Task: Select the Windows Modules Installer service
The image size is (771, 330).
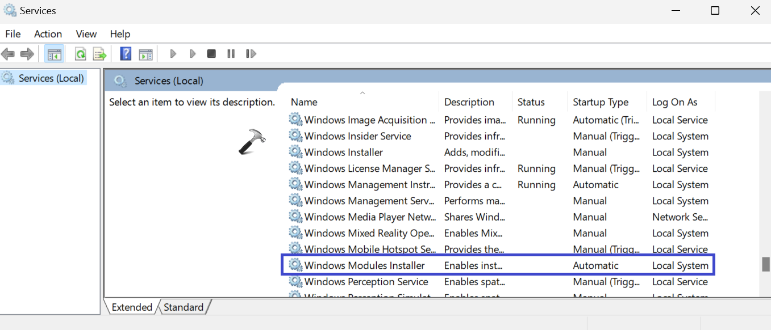Action: point(364,265)
